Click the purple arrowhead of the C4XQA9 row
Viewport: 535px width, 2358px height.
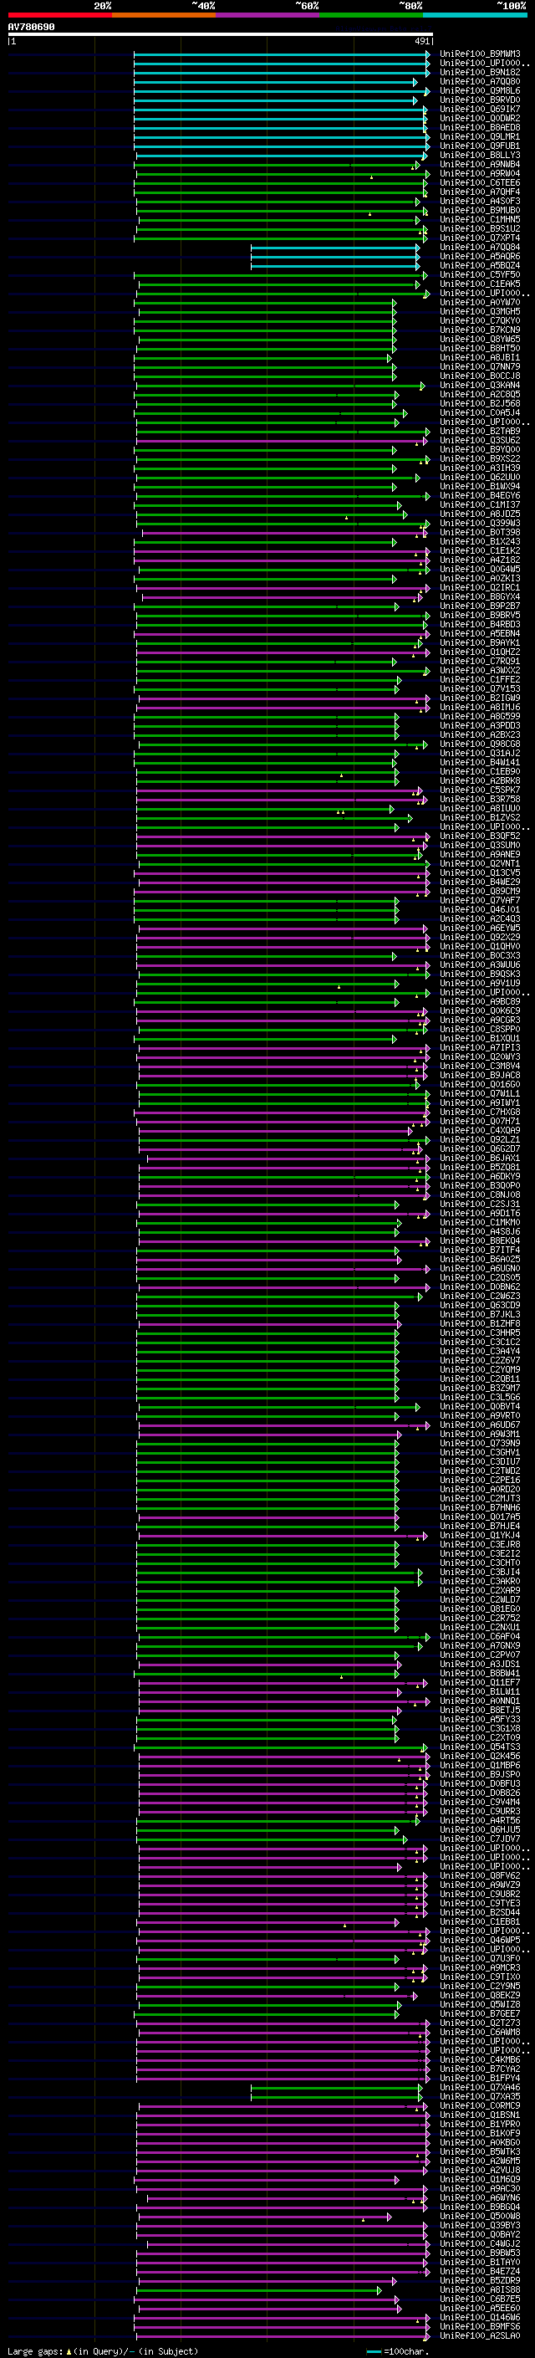(x=410, y=1132)
